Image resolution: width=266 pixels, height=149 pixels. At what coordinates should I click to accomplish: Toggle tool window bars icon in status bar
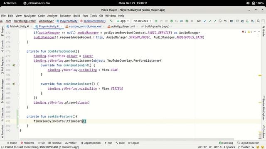[2, 147]
